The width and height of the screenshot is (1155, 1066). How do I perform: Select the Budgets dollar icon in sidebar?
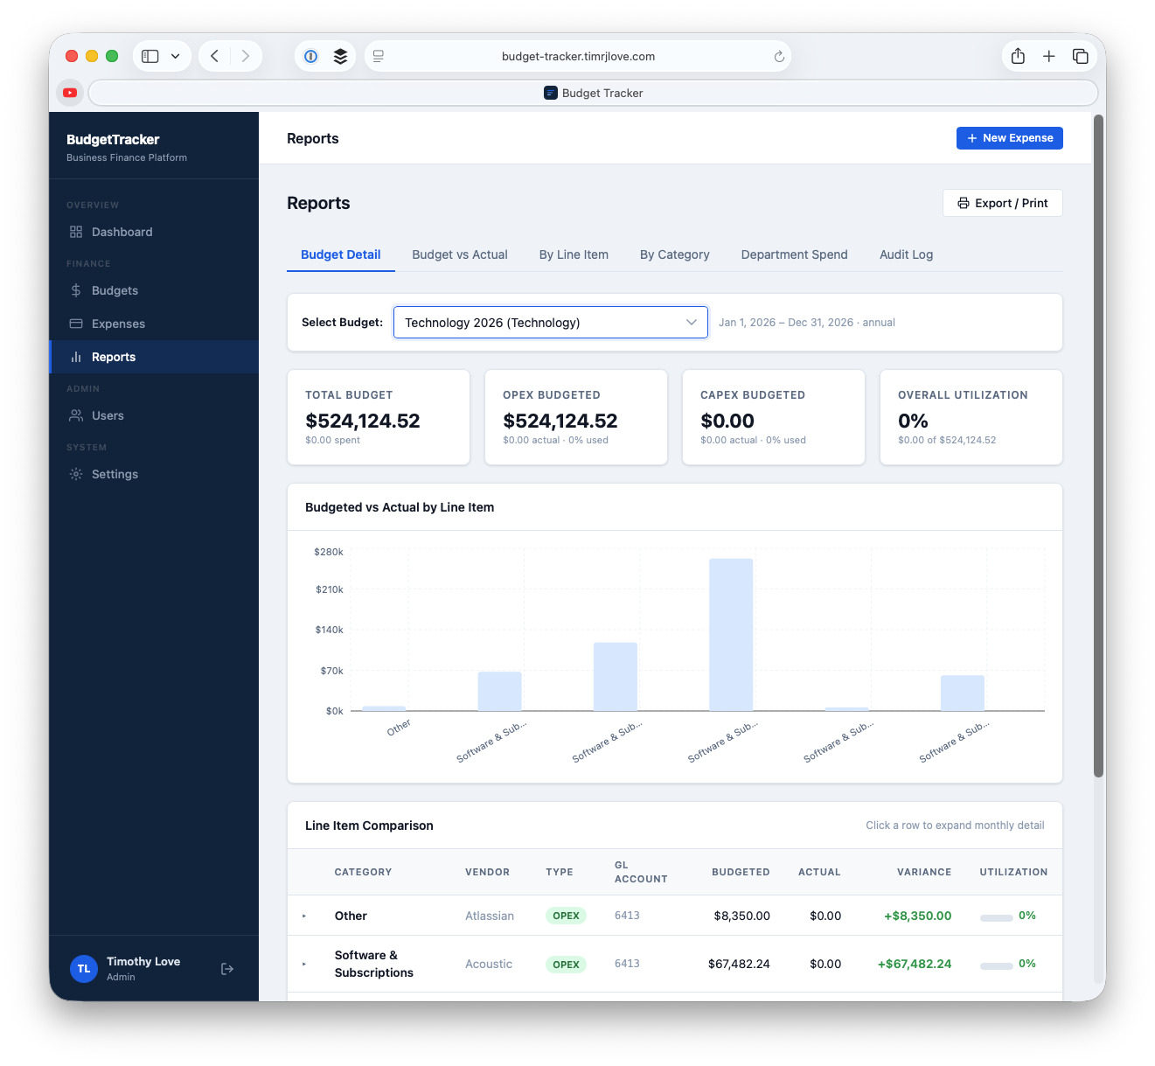(77, 290)
